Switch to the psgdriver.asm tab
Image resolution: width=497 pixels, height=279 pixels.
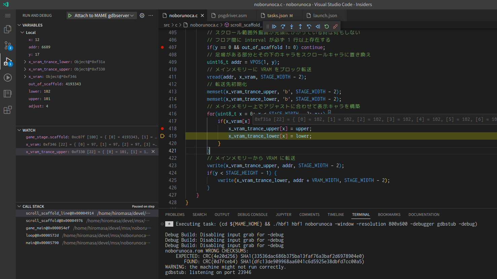pyautogui.click(x=232, y=15)
